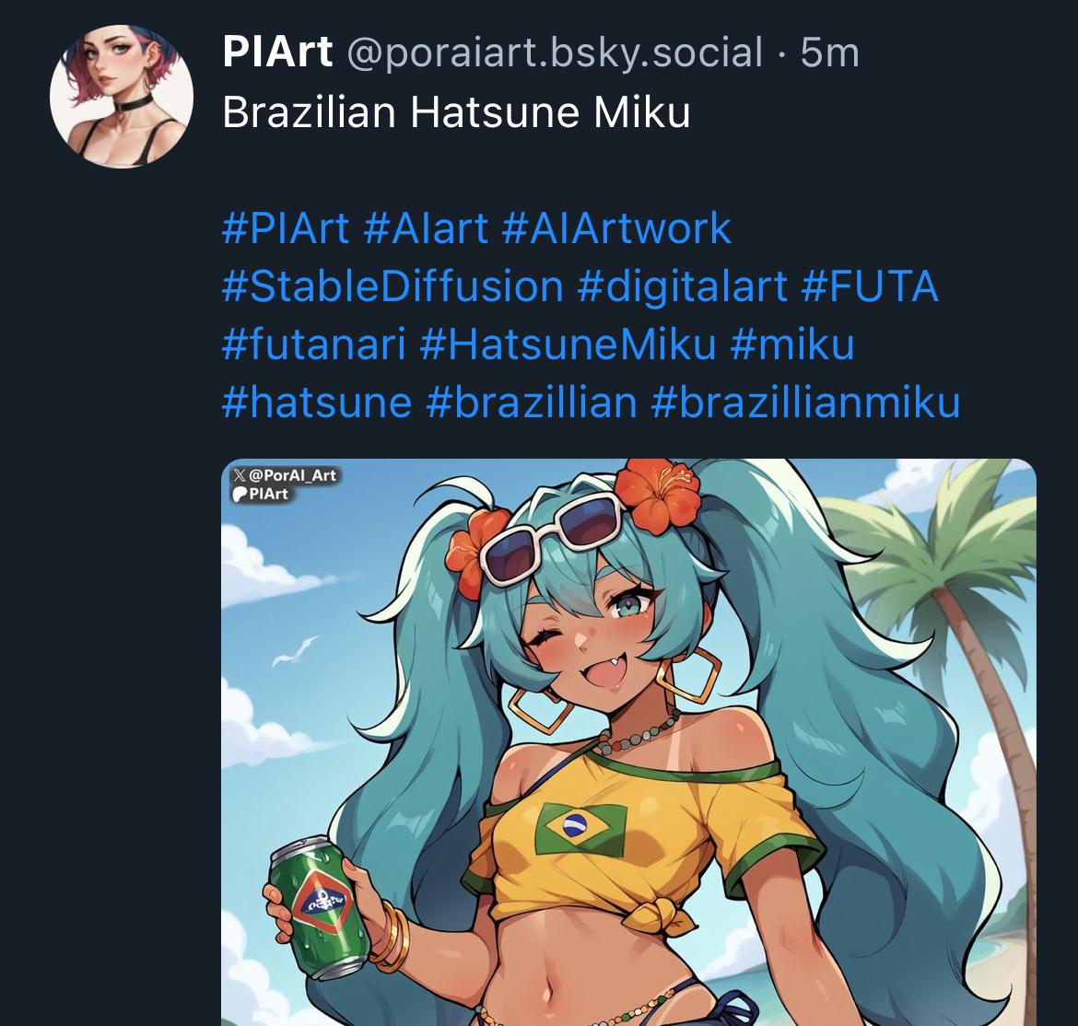The height and width of the screenshot is (1026, 1078).
Task: Click the X @PorAI_Art watermark
Action: 285,475
